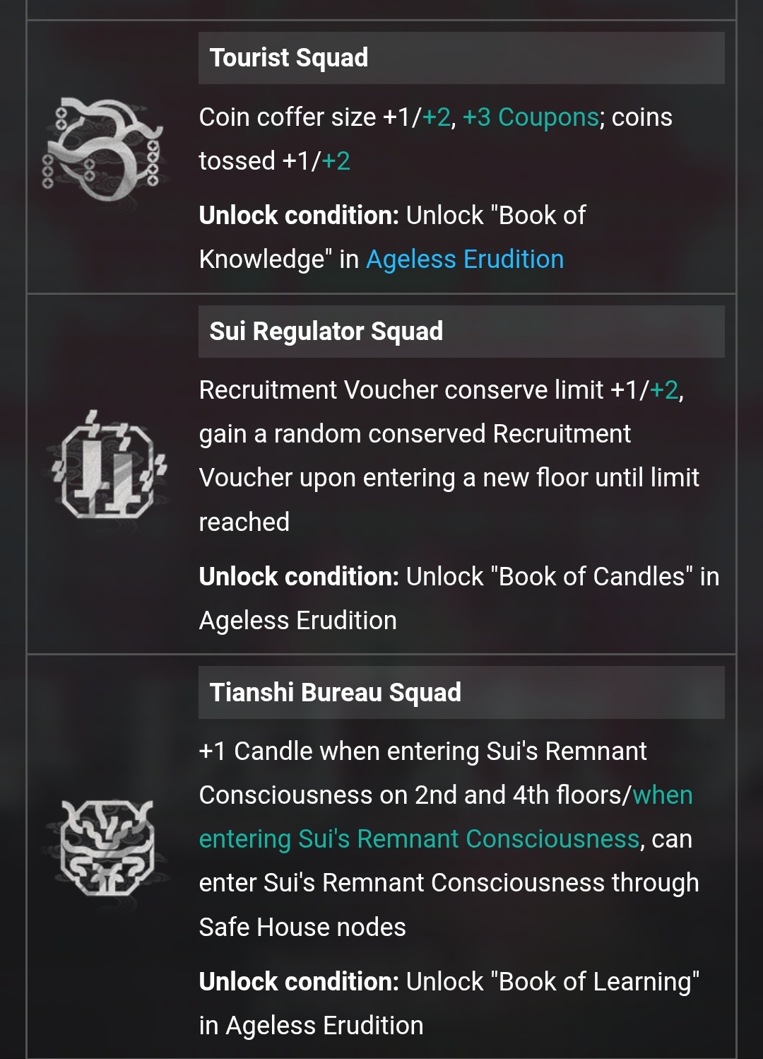Select the Tourist Squad header
The height and width of the screenshot is (1059, 763).
461,58
